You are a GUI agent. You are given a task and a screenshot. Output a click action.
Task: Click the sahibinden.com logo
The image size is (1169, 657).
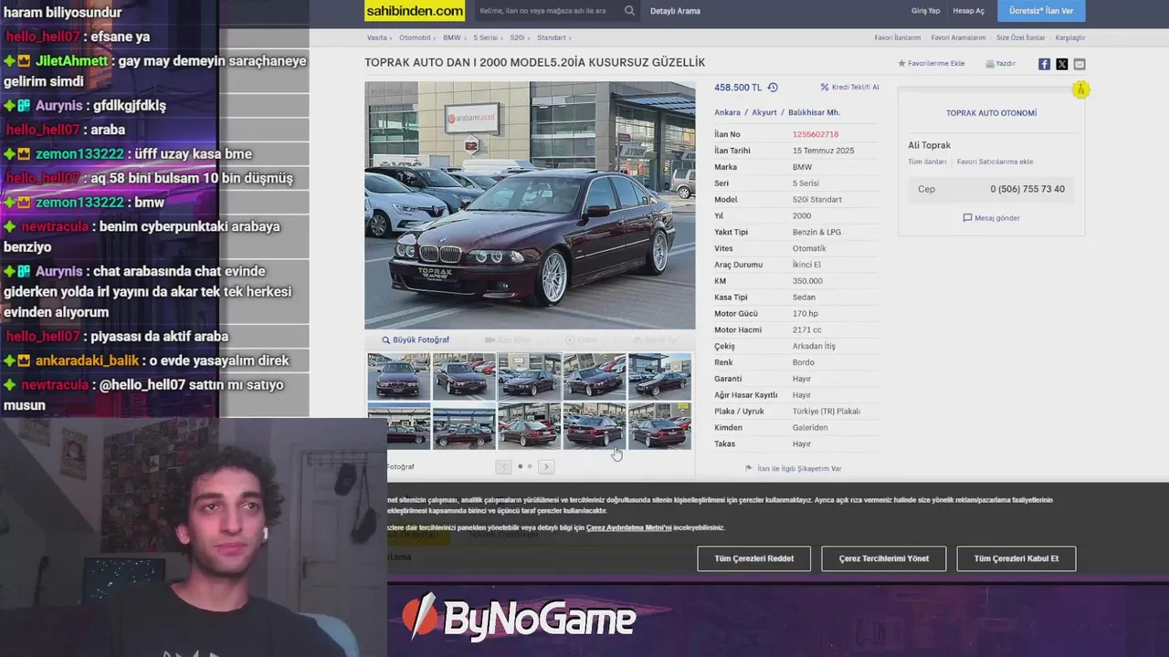coord(415,11)
